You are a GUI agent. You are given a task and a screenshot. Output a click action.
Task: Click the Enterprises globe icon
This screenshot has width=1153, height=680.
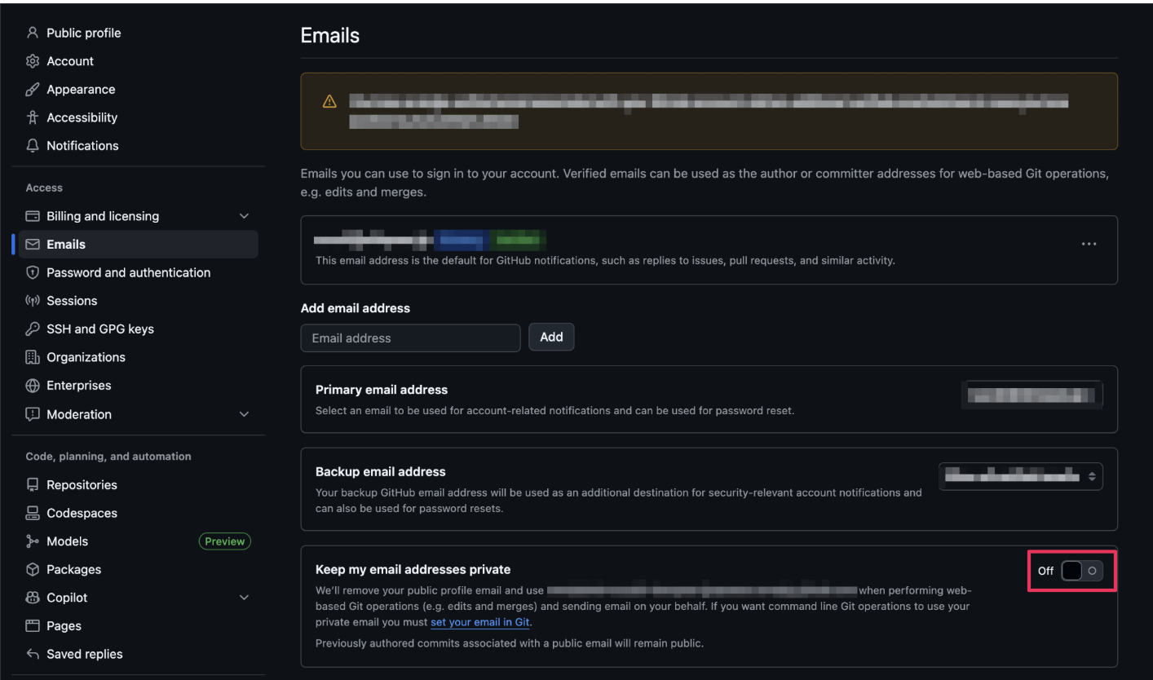[33, 386]
